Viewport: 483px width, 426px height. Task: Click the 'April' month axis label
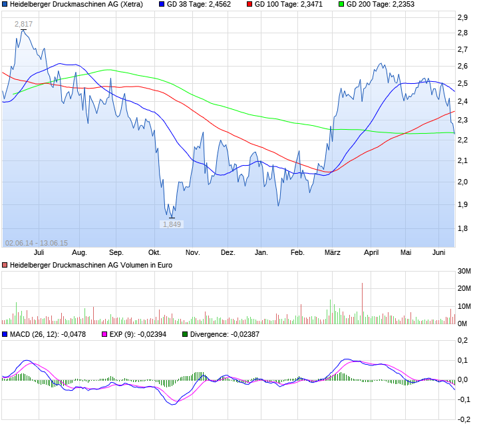coord(371,252)
